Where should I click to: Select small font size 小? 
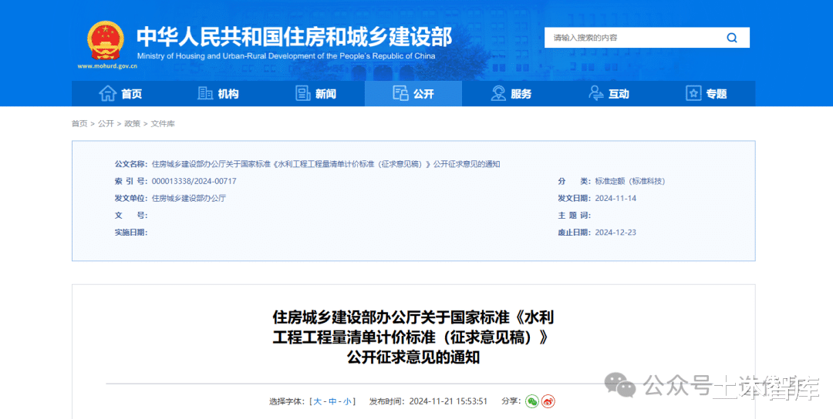pyautogui.click(x=347, y=401)
